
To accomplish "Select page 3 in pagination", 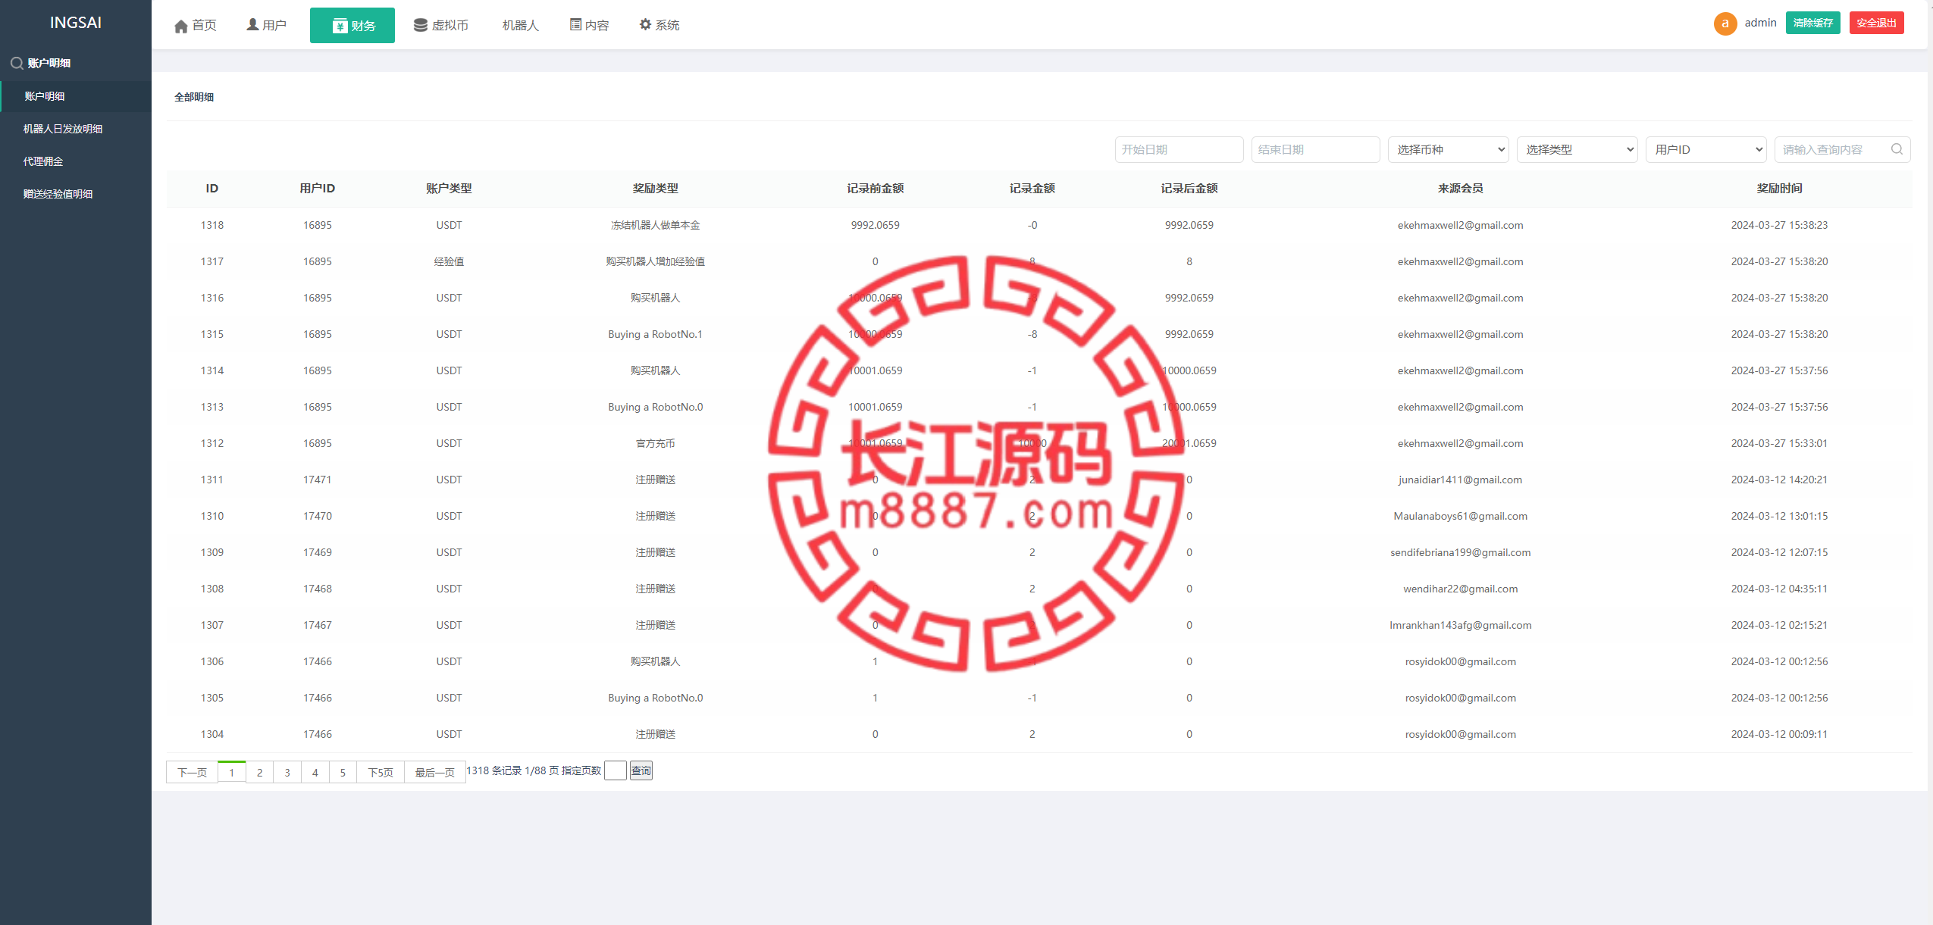I will pyautogui.click(x=287, y=772).
